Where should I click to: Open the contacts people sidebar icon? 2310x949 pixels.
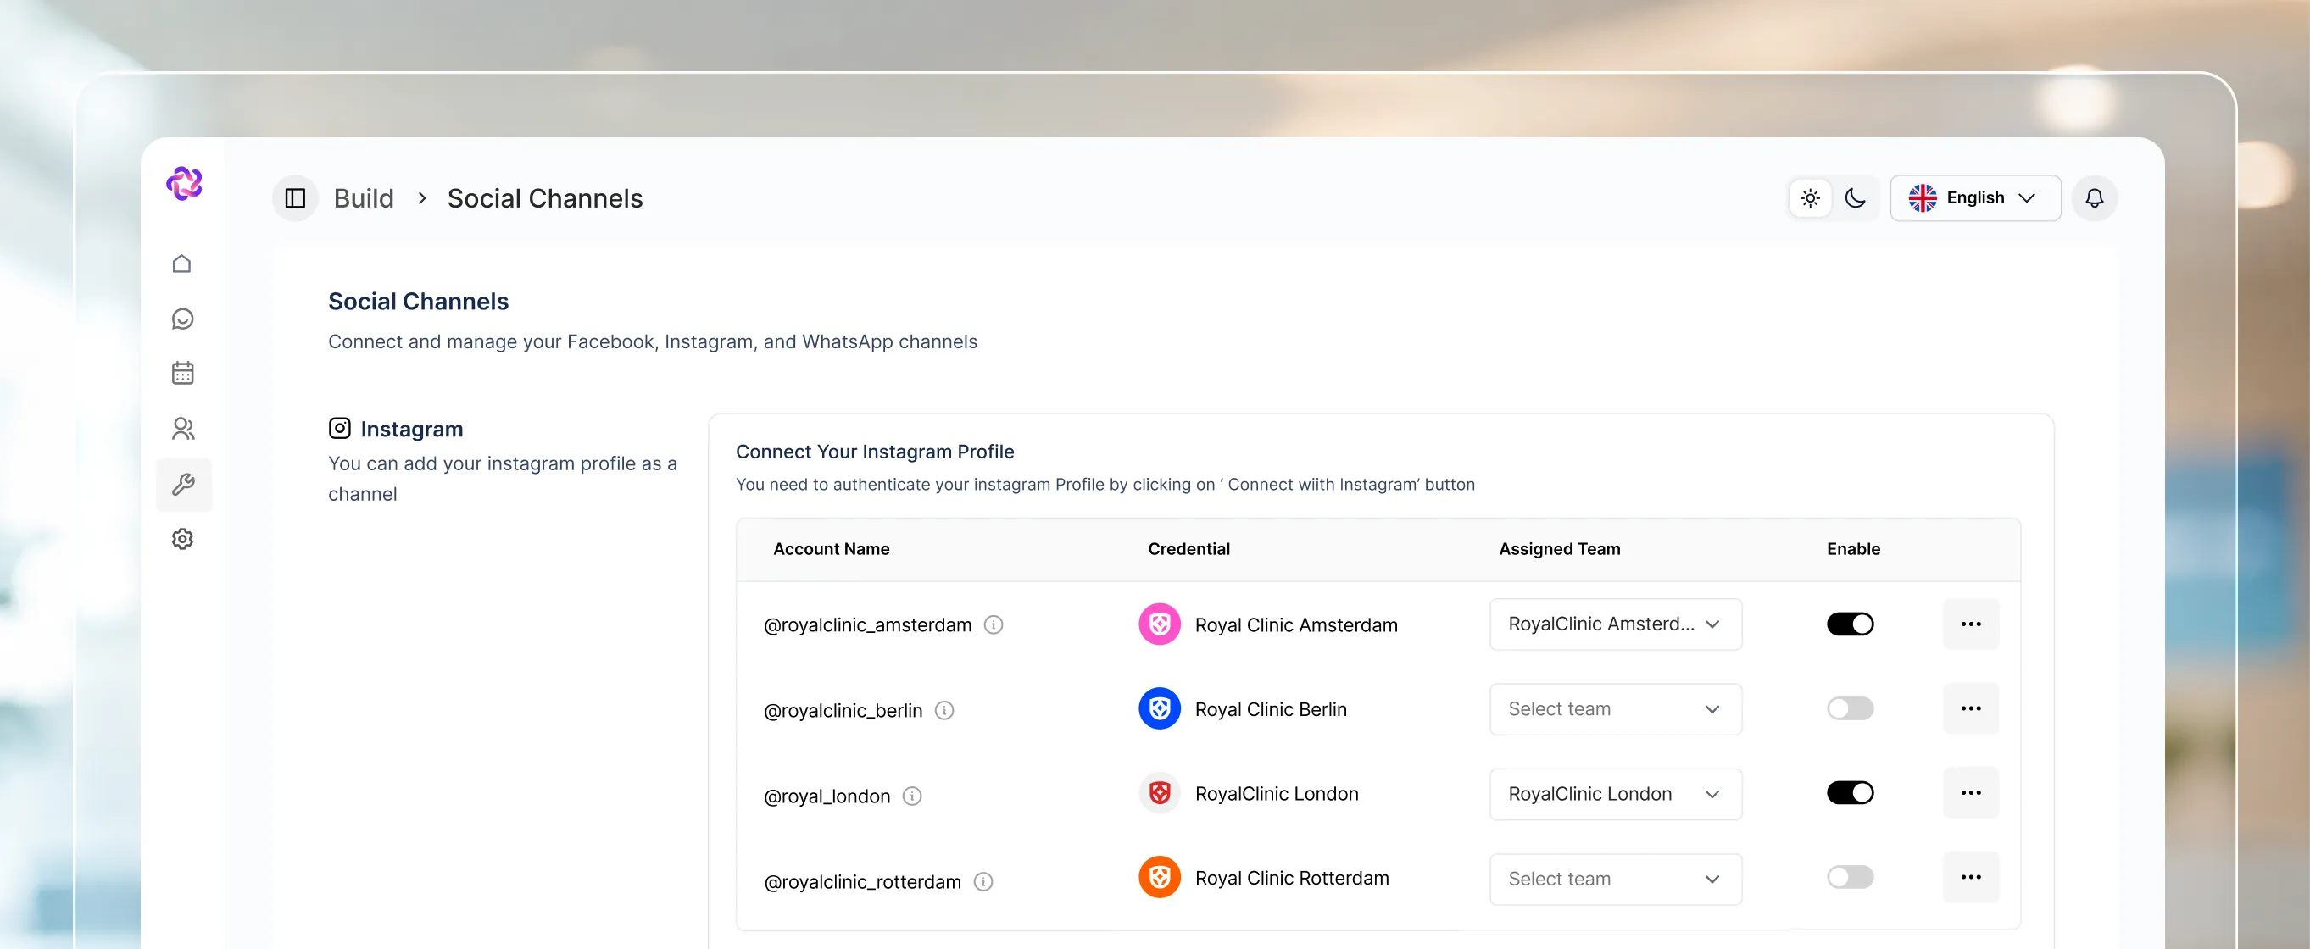(183, 430)
